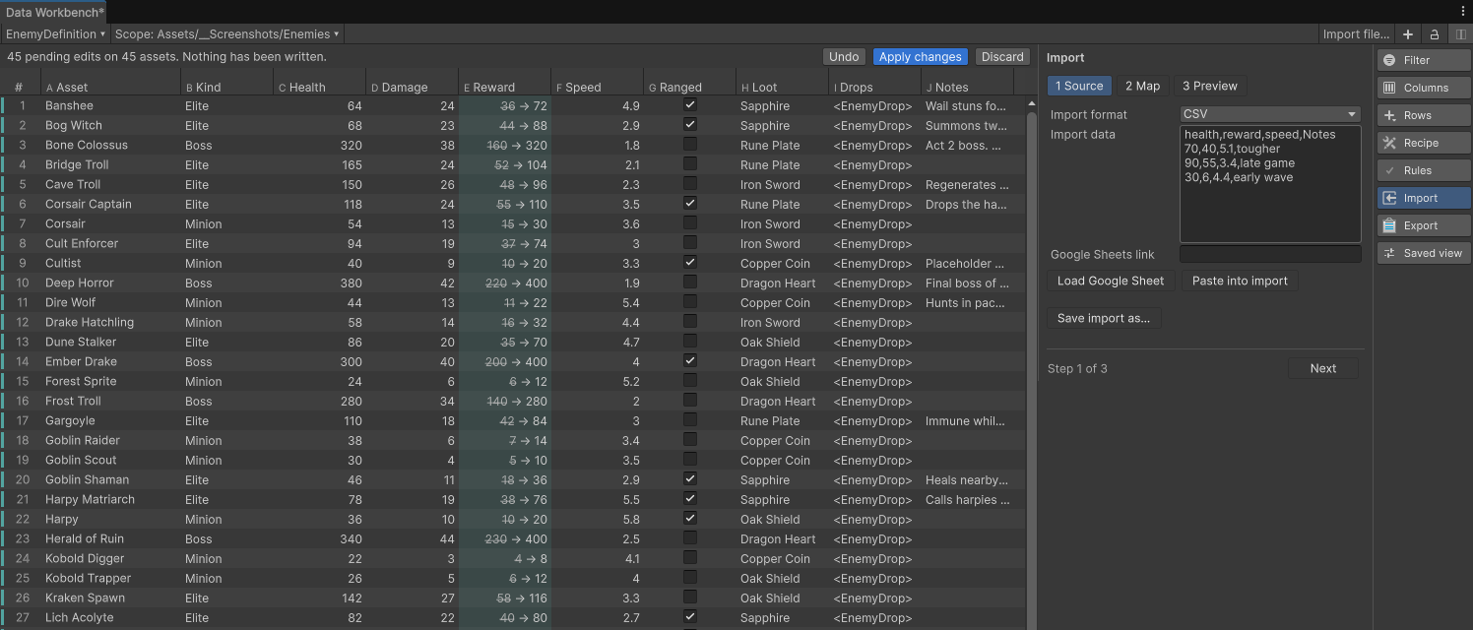Switch to the 3 Preview step tab
The width and height of the screenshot is (1473, 630).
tap(1209, 86)
